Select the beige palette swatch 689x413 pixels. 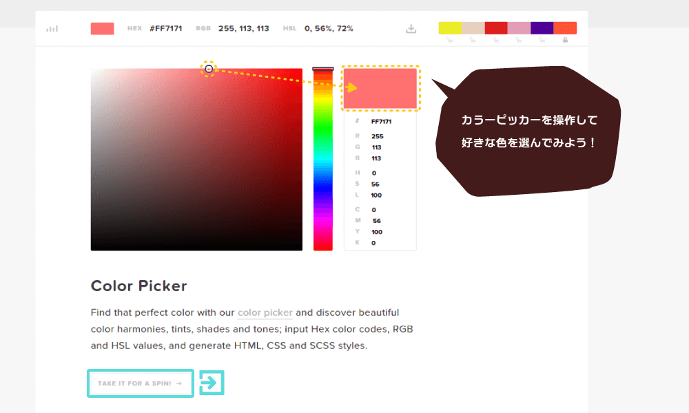(x=473, y=28)
